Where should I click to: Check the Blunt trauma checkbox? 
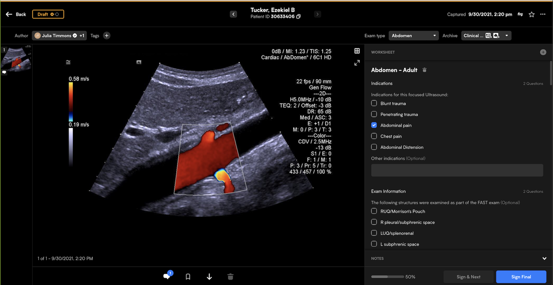pyautogui.click(x=374, y=103)
